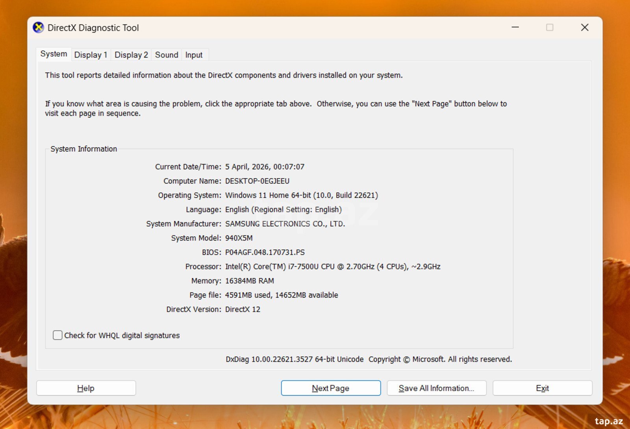Click system model 940X5M
Viewport: 630px width, 429px height.
click(x=239, y=238)
